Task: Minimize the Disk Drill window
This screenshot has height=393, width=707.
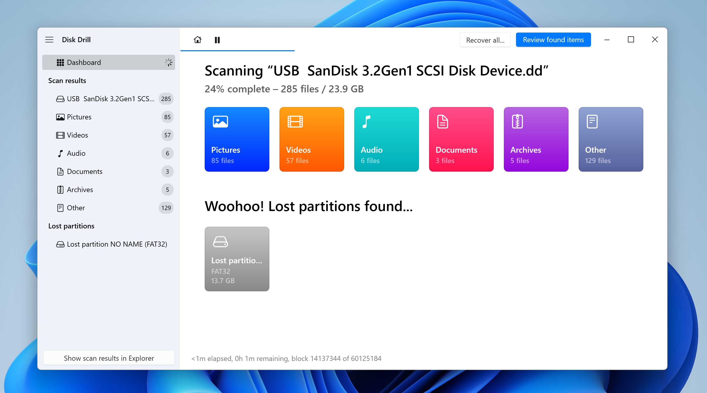Action: click(606, 40)
